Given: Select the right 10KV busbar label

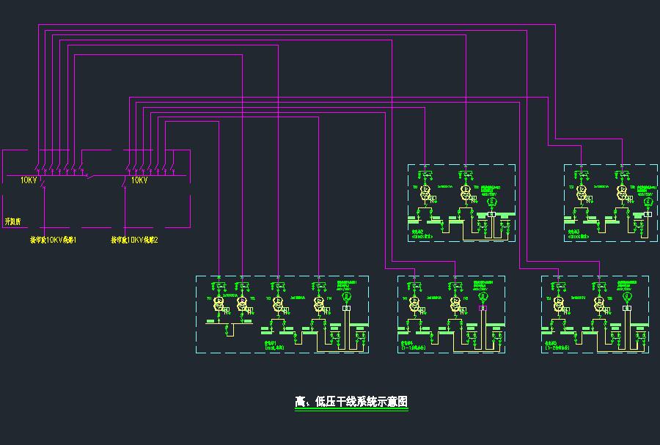Looking at the screenshot, I should 139,180.
